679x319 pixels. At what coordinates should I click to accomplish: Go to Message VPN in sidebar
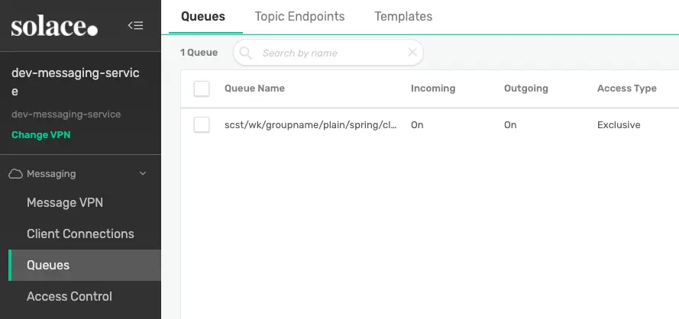pyautogui.click(x=65, y=202)
